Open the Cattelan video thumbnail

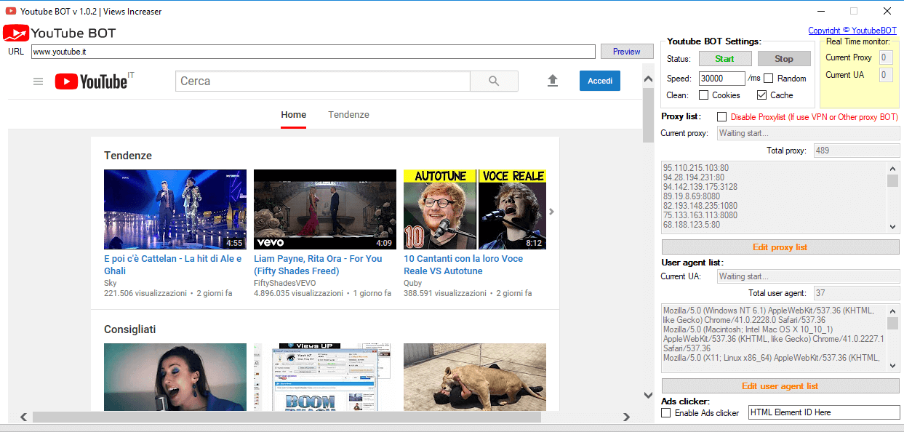pos(175,209)
